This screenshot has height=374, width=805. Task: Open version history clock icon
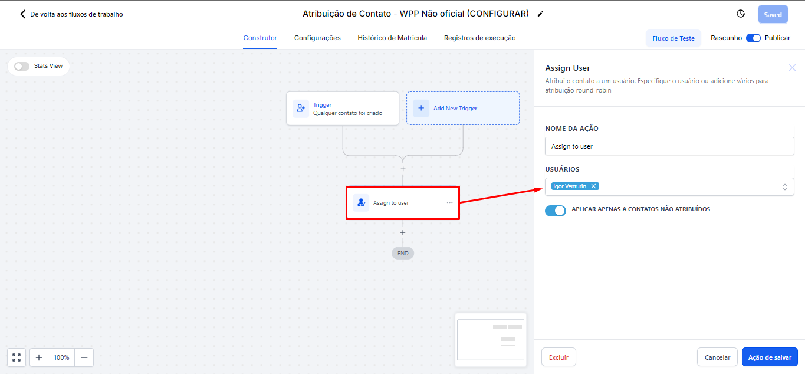pos(741,14)
